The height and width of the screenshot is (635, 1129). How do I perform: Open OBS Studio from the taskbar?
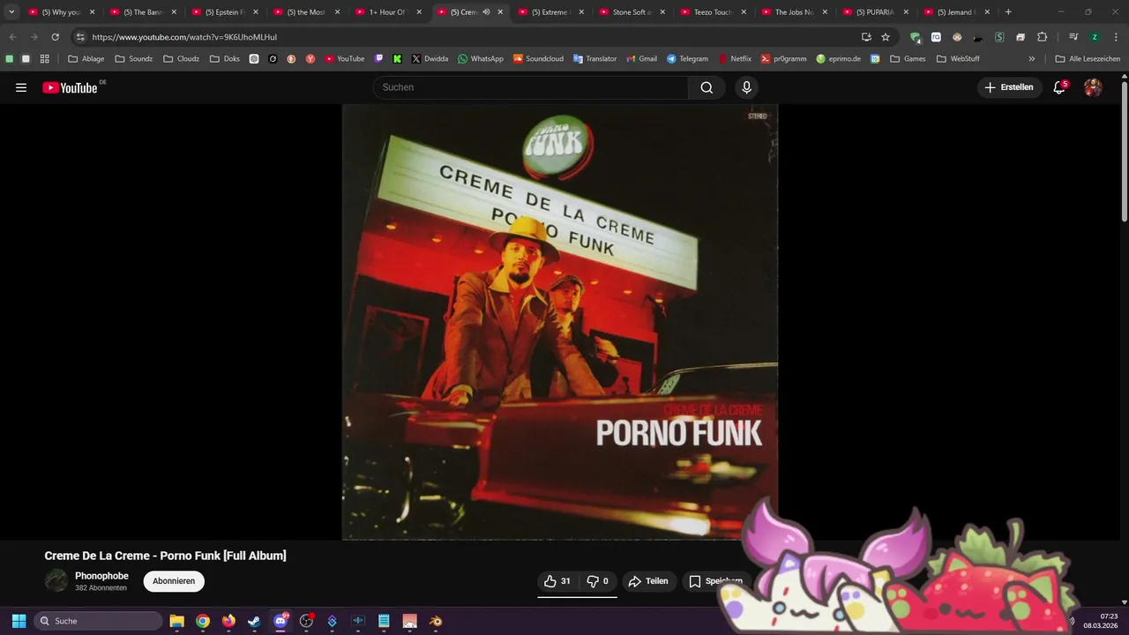point(306,621)
